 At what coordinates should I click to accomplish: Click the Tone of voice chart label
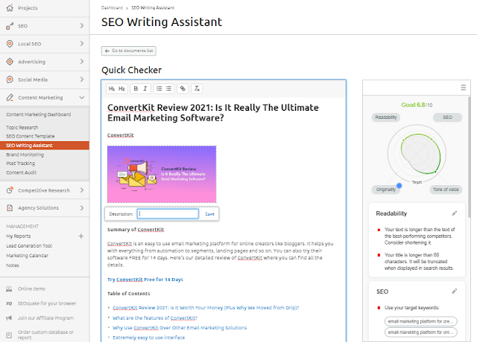coord(446,190)
